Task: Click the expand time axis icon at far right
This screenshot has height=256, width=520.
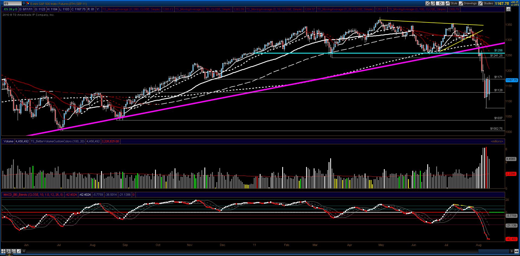Action: (517, 251)
